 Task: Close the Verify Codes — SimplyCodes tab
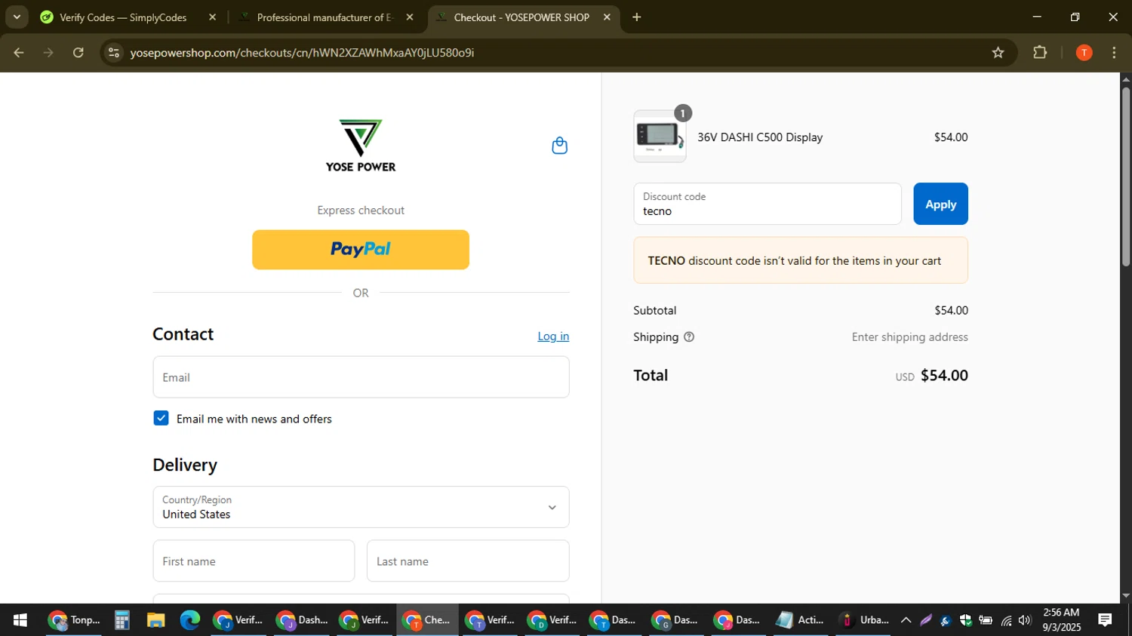pyautogui.click(x=212, y=17)
